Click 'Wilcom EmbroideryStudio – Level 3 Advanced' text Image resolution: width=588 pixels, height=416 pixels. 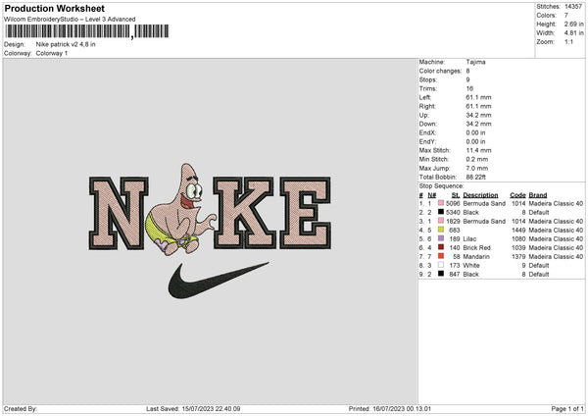(x=70, y=20)
